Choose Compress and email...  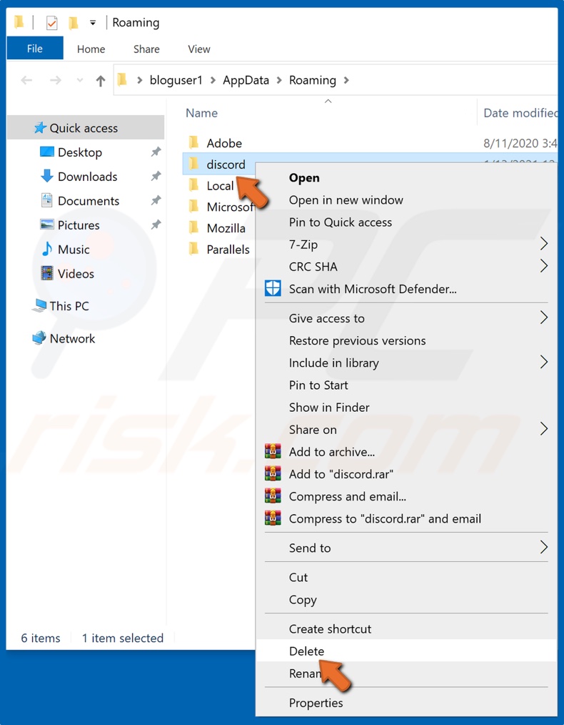tap(406, 497)
